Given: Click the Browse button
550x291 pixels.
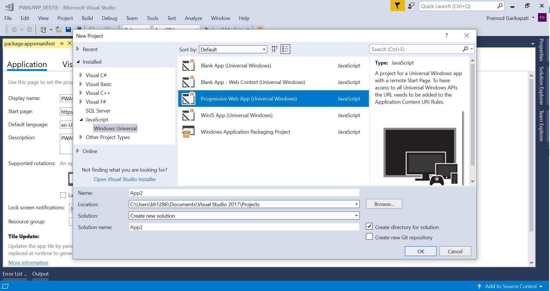Looking at the screenshot, I should pyautogui.click(x=384, y=204).
